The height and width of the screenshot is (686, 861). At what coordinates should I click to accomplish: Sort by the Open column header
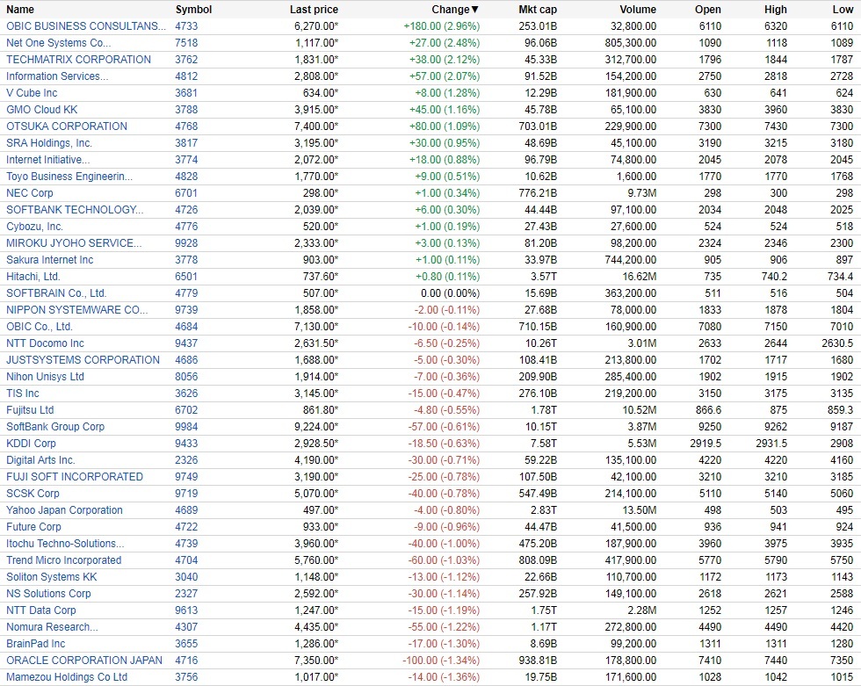point(708,10)
